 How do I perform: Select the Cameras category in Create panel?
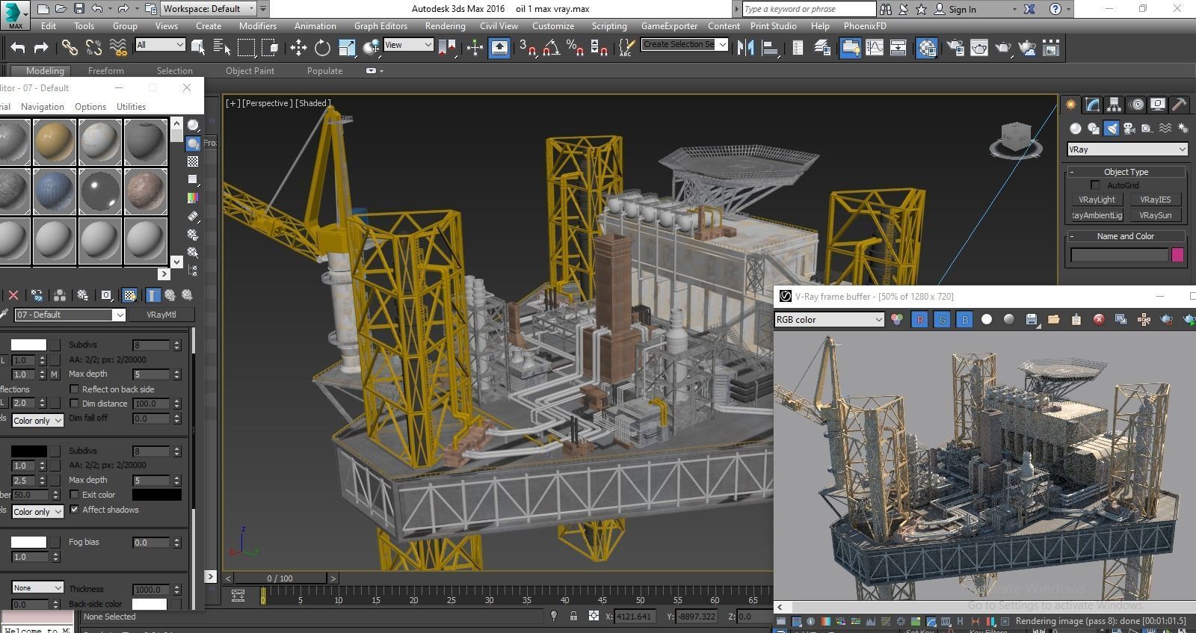click(1129, 129)
